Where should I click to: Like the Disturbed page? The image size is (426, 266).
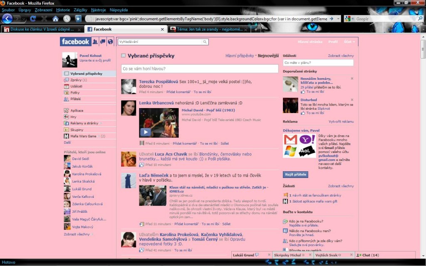click(x=315, y=113)
